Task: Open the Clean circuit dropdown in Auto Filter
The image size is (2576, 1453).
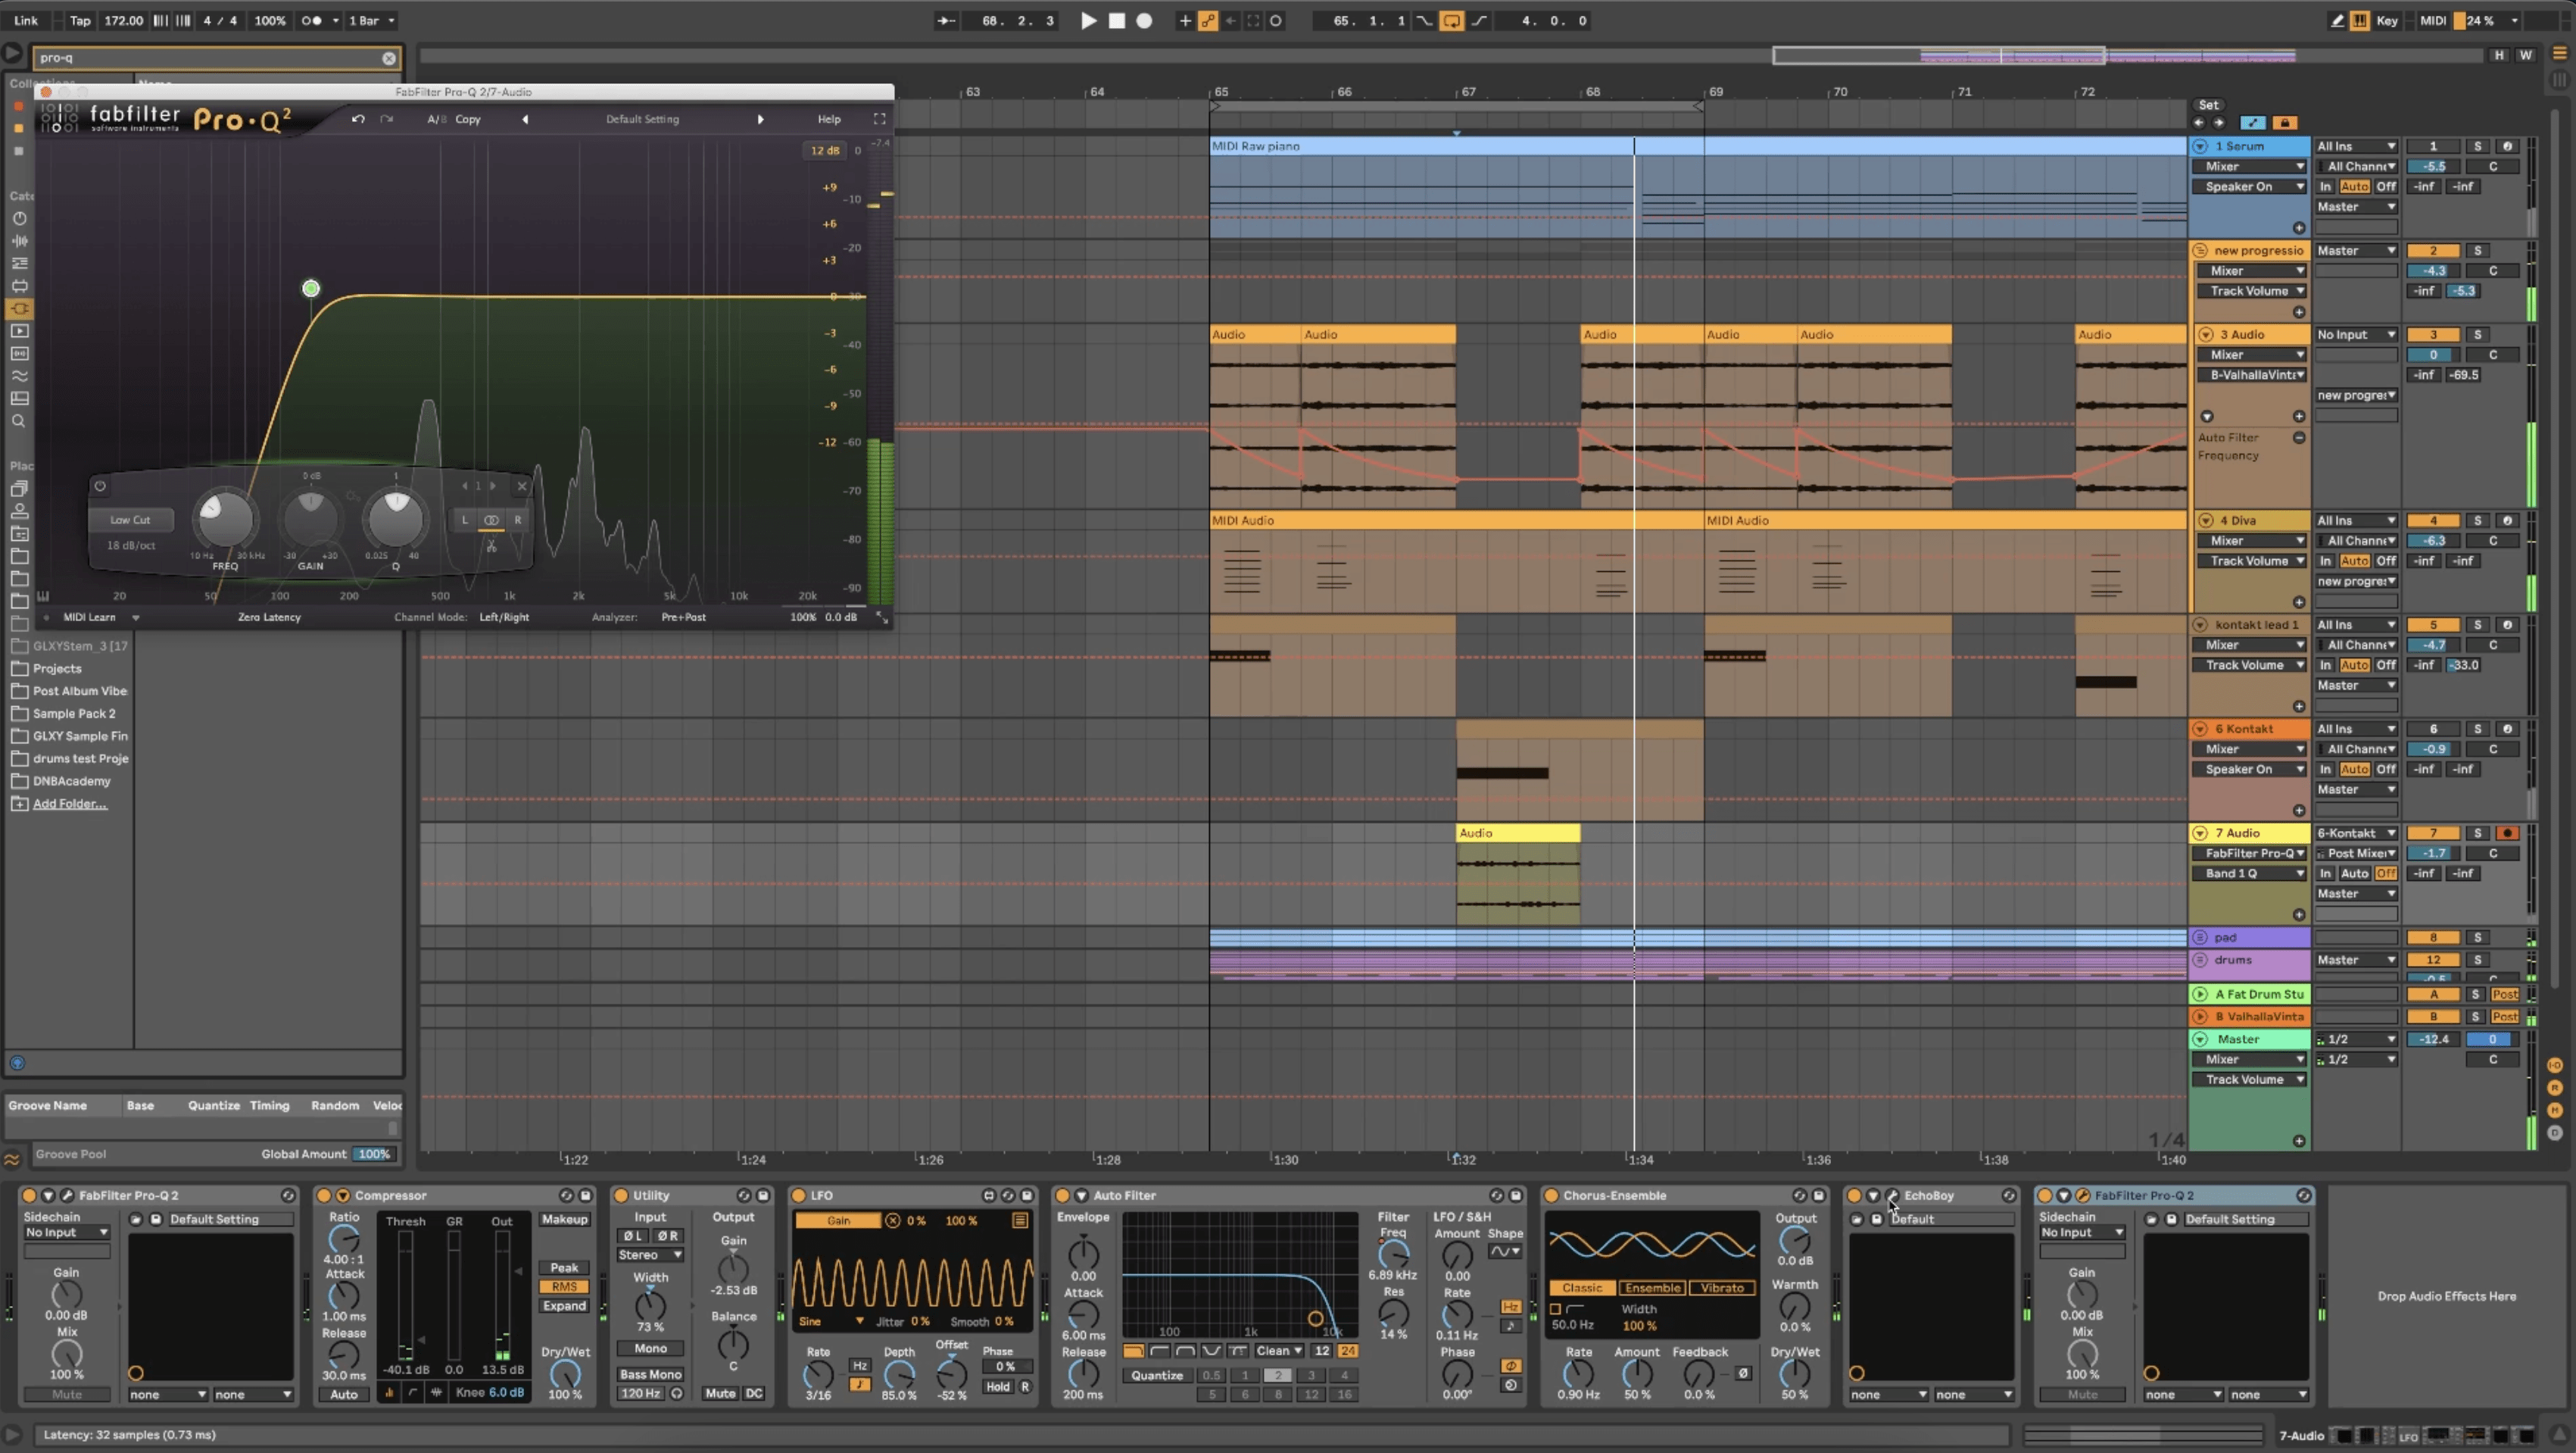Action: click(1279, 1351)
